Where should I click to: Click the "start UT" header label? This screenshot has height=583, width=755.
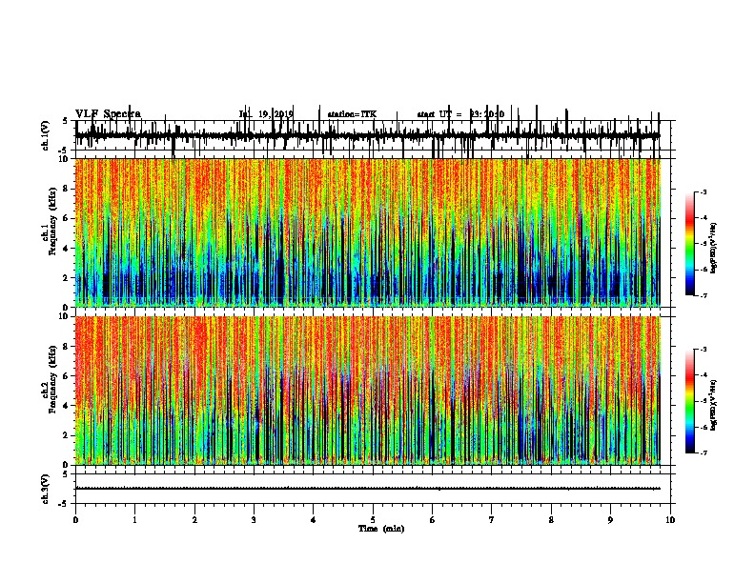pos(436,114)
